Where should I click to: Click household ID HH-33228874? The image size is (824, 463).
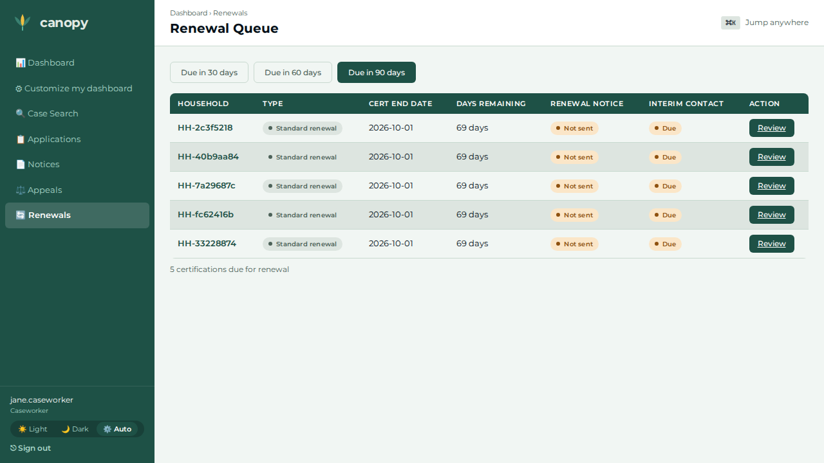[207, 244]
